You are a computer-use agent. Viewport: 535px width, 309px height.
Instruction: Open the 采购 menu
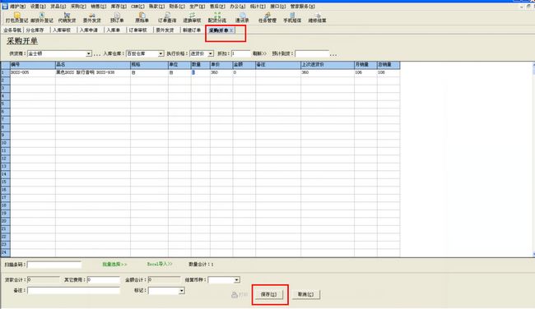[78, 6]
